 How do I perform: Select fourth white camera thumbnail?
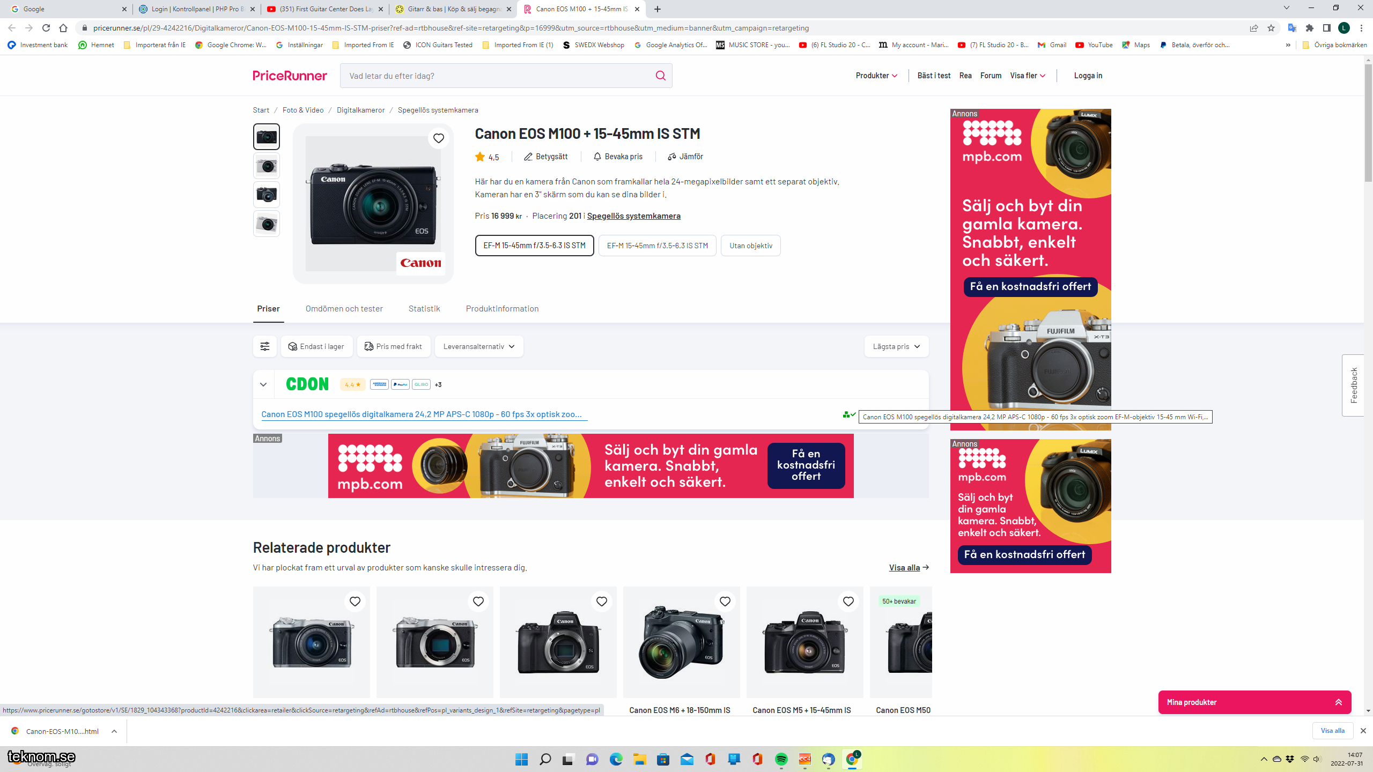tap(267, 224)
